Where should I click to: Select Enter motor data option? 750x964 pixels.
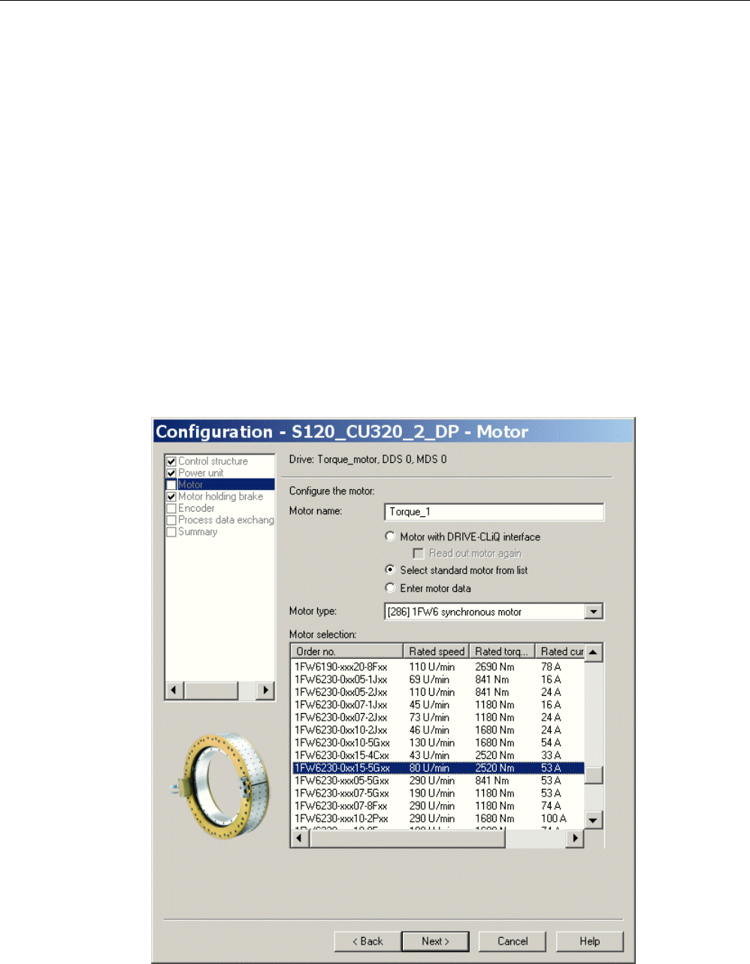click(390, 588)
